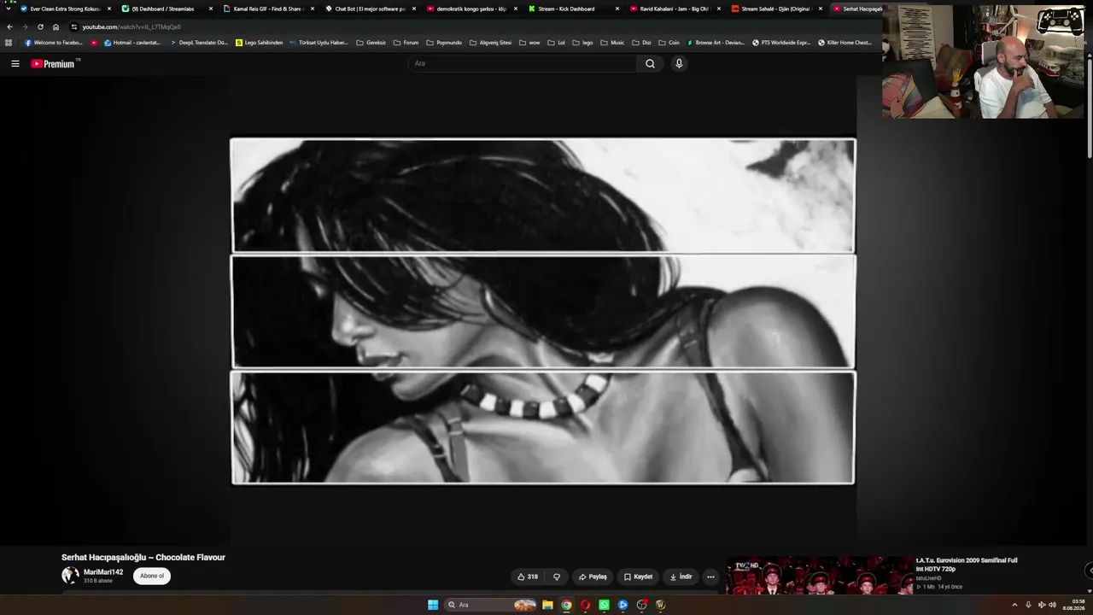Switch to demokratik kongo şarkısı tab
Viewport: 1093px width, 615px height.
[x=472, y=9]
